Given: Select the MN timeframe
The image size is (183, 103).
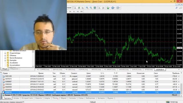Looking at the screenshot, I should [81, 11].
